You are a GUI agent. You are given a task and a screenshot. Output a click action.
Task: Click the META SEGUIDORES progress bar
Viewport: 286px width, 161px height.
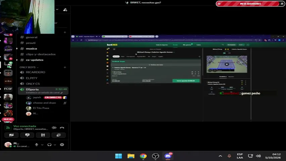point(250,4)
